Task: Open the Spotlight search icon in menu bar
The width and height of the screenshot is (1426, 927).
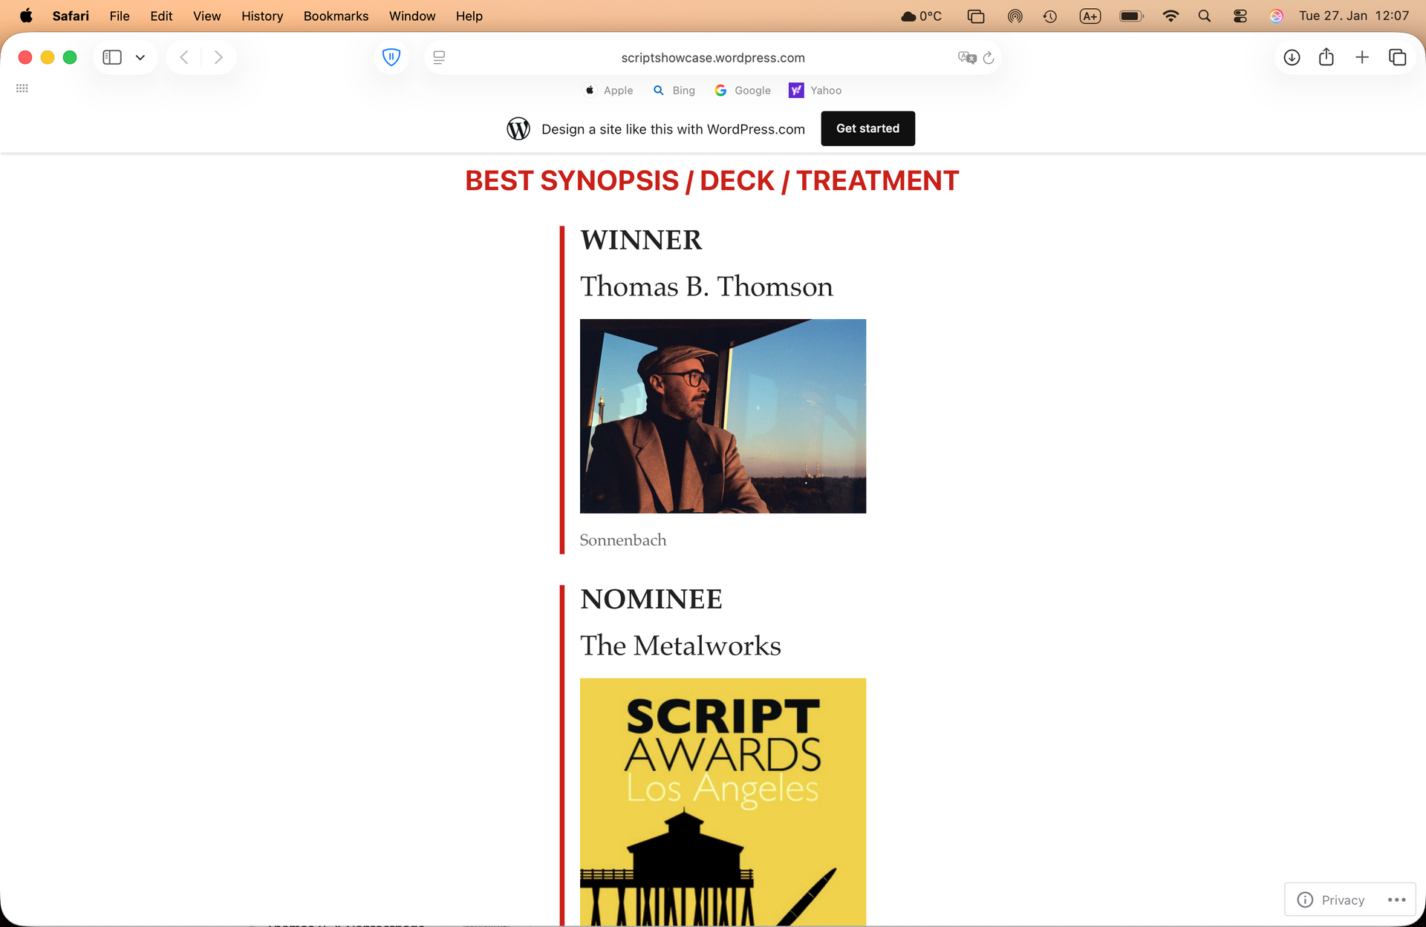Action: point(1204,16)
